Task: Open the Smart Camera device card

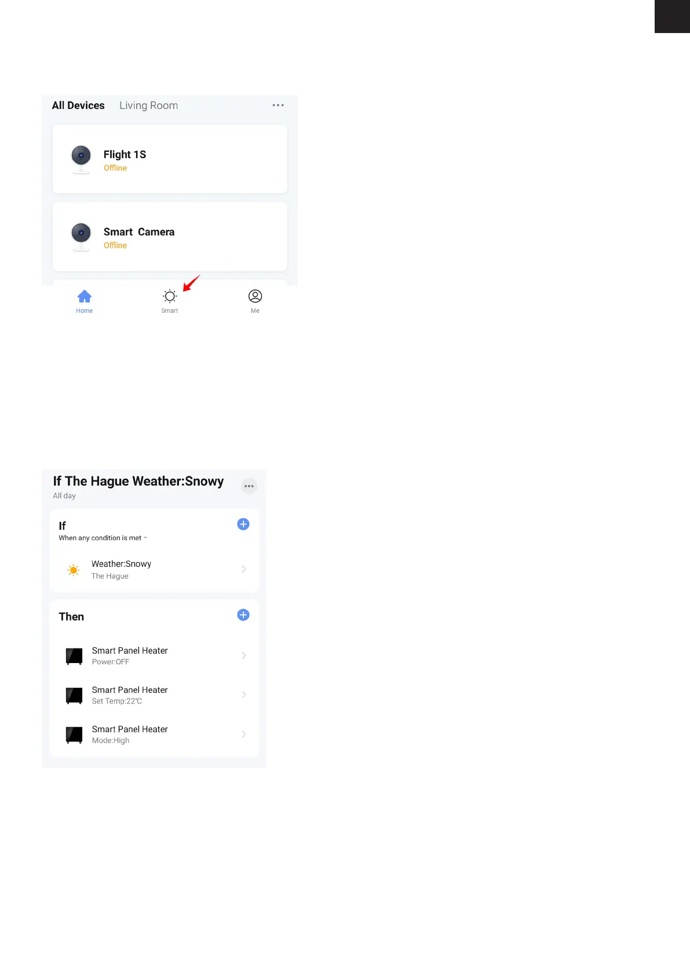Action: point(170,236)
